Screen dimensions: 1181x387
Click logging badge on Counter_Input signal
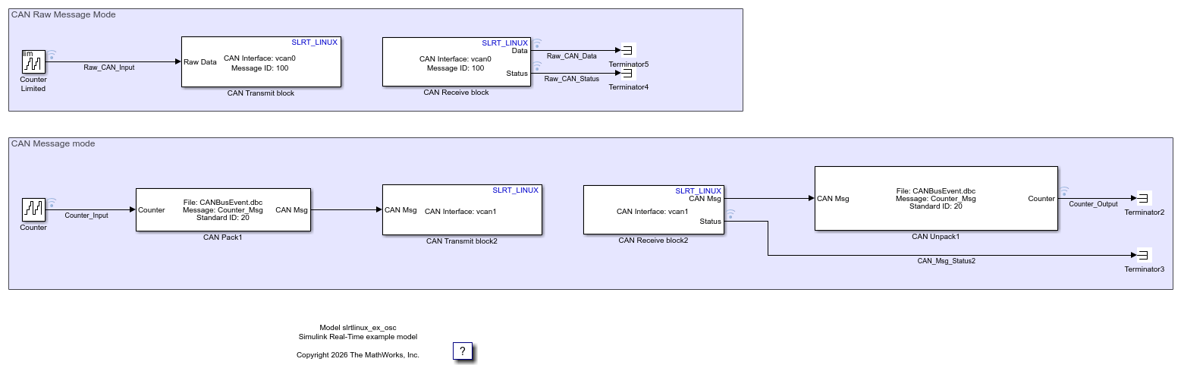pos(52,203)
